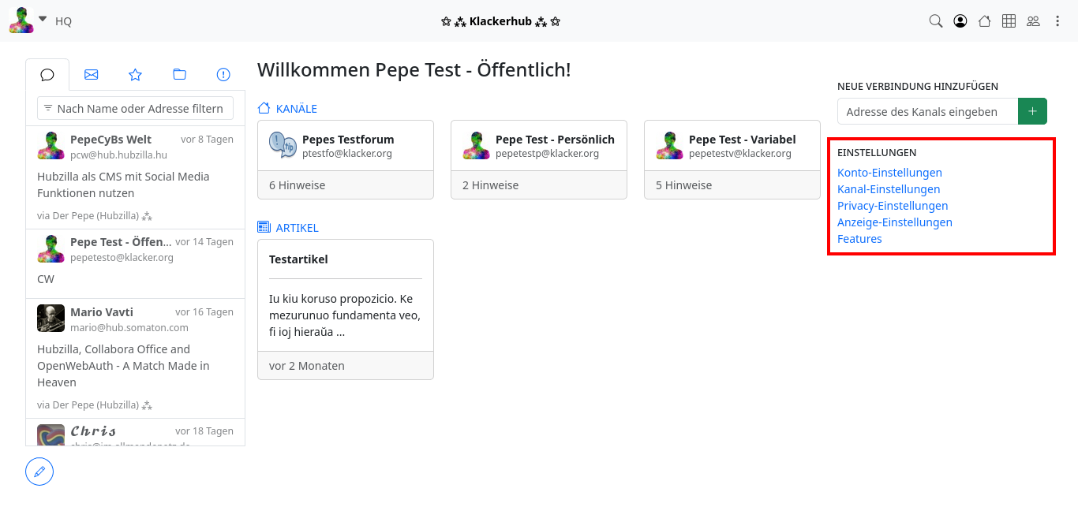Open the notices exclamation tab
1078x507 pixels.
(223, 75)
